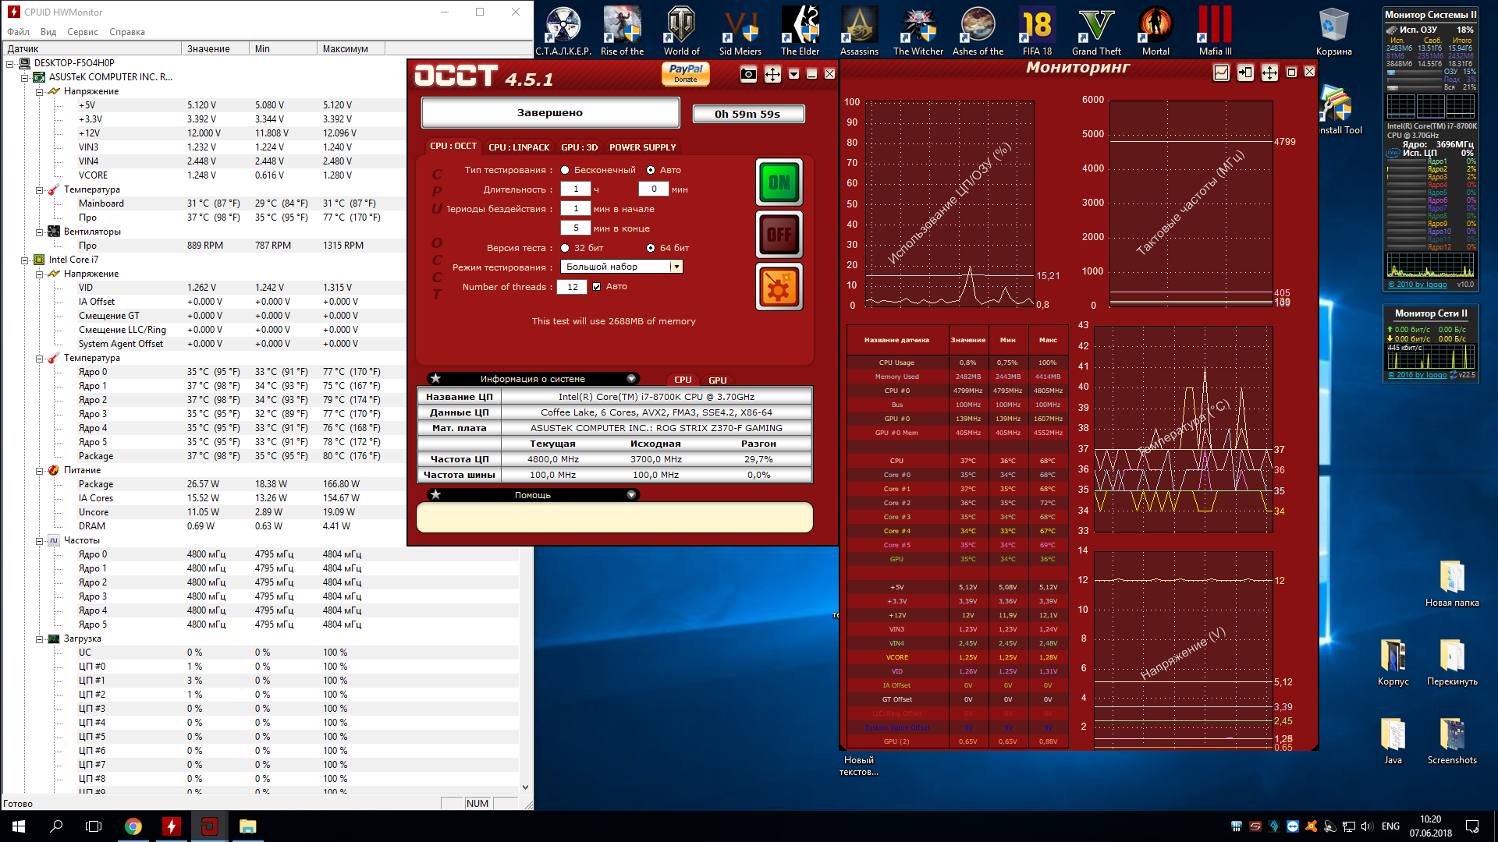This screenshot has width=1498, height=842.
Task: Click the HWMonitor vertical scrollbar down arrow
Action: 525,787
